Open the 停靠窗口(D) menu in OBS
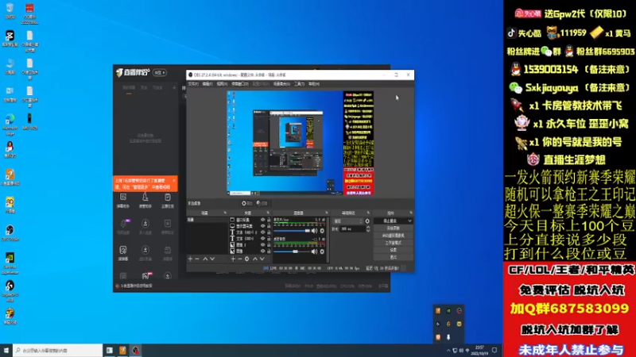The width and height of the screenshot is (636, 357). point(240,84)
